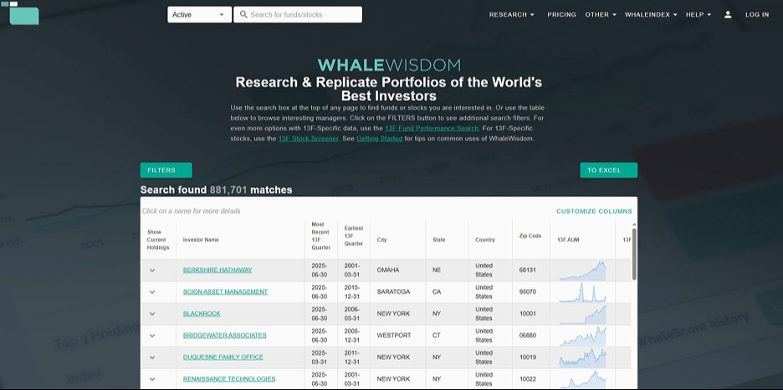Click the Earliest 13F Quarter header

354,236
